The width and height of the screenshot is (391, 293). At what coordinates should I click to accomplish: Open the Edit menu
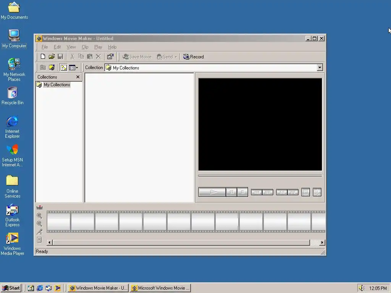click(x=57, y=47)
